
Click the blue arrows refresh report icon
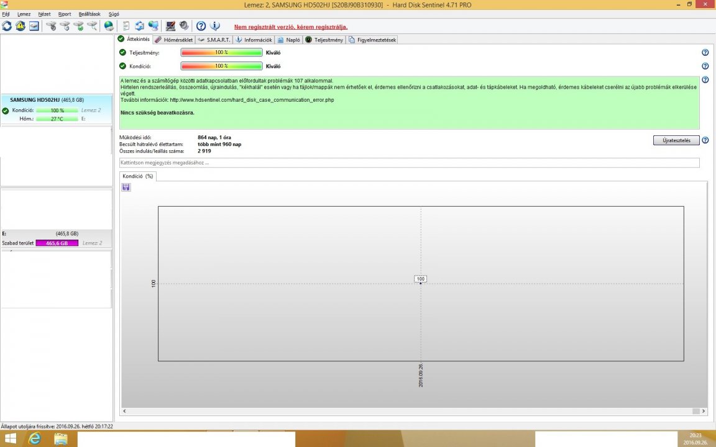coord(140,26)
